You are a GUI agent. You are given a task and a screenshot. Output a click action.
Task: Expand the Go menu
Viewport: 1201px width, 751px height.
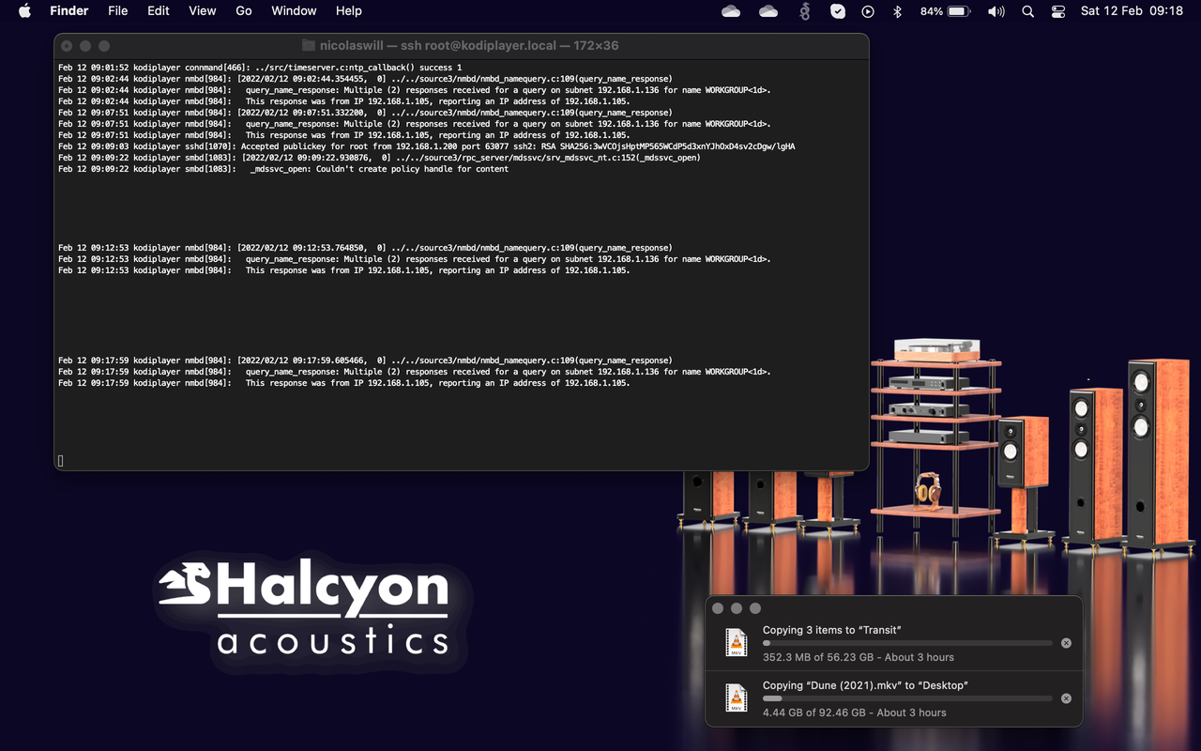[x=244, y=11]
